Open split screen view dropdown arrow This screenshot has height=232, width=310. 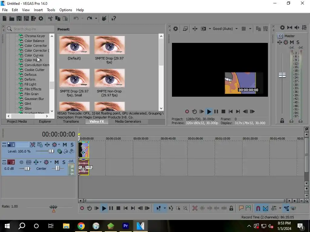(x=210, y=29)
